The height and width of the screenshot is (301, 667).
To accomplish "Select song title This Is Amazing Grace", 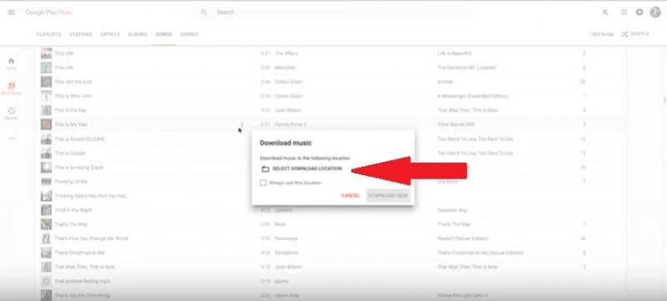I will pos(78,168).
